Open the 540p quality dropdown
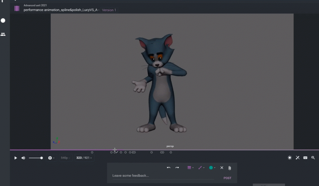Viewport: 319px width, 186px height. [x=65, y=158]
